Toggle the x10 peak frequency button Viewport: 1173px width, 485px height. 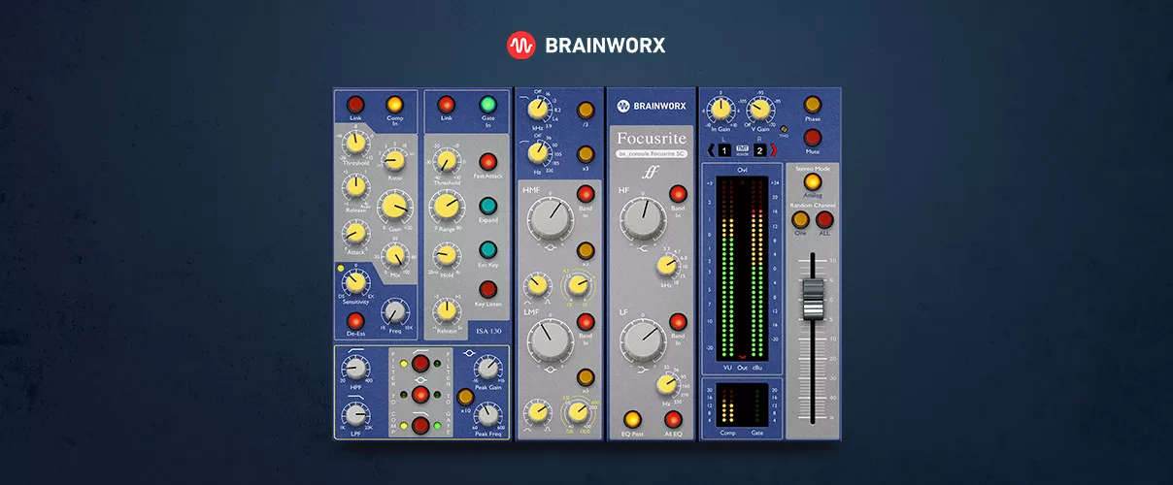(x=465, y=396)
